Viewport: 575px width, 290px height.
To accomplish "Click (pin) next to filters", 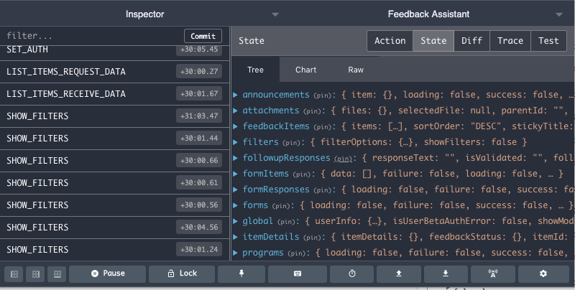I will pyautogui.click(x=291, y=143).
